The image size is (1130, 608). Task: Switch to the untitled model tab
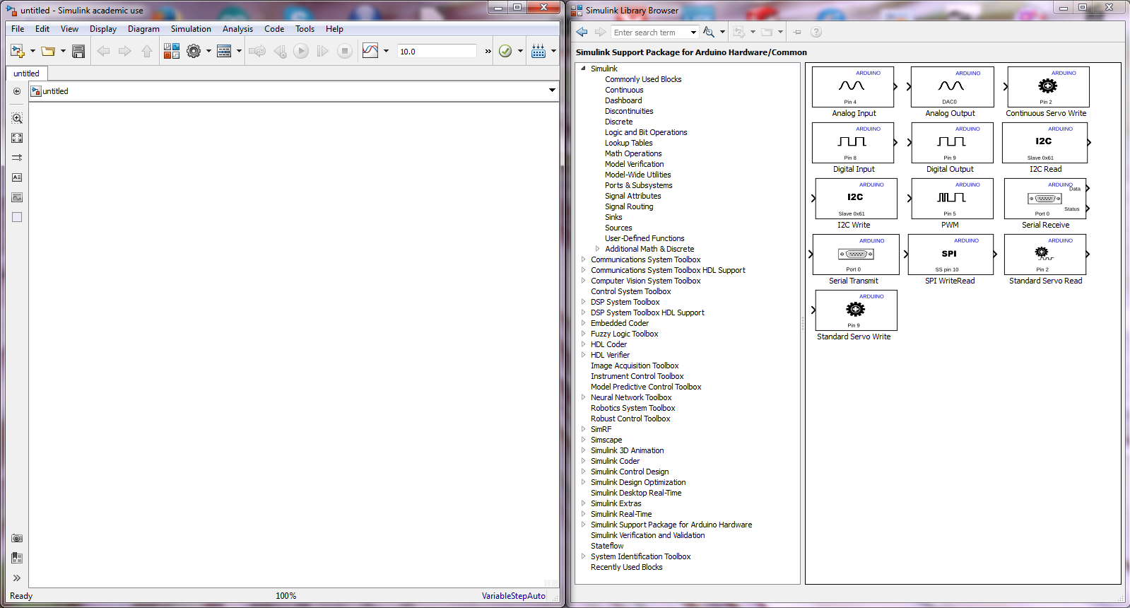[27, 74]
